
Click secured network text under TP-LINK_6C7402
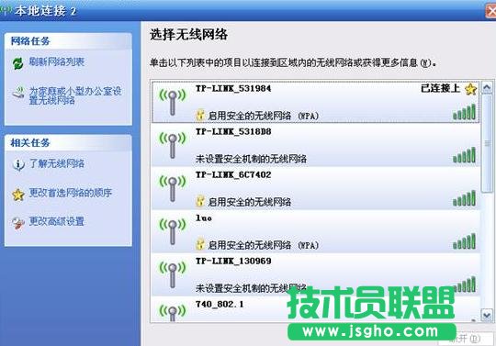tap(249, 202)
